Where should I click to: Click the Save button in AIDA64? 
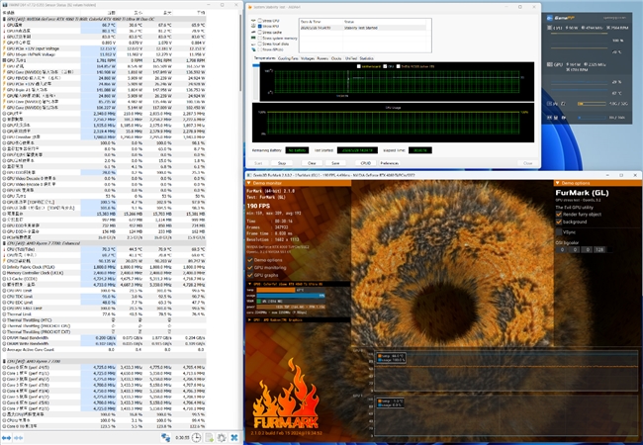click(335, 163)
